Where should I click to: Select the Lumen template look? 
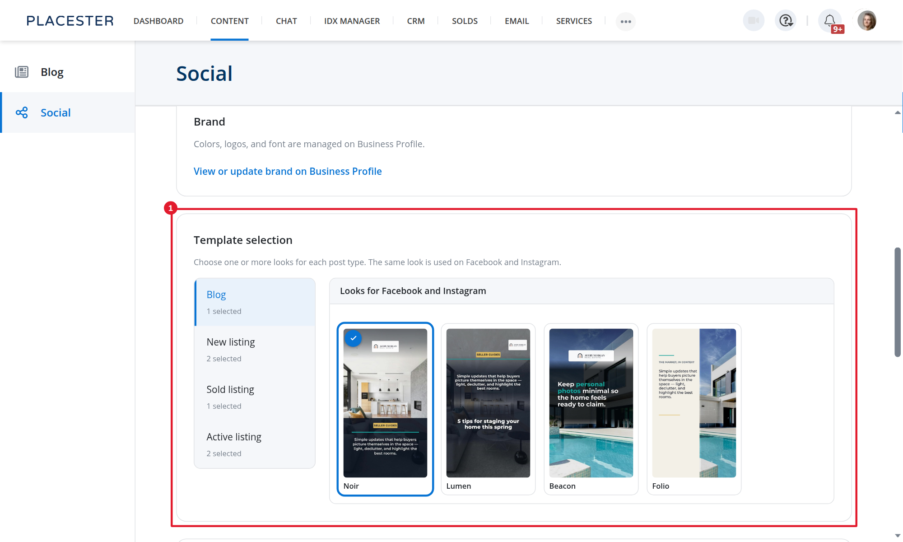(x=488, y=409)
